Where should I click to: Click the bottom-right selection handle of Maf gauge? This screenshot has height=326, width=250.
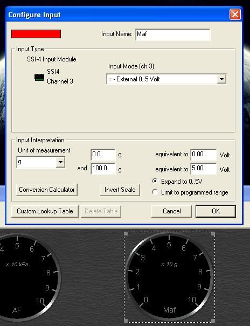coord(213,321)
